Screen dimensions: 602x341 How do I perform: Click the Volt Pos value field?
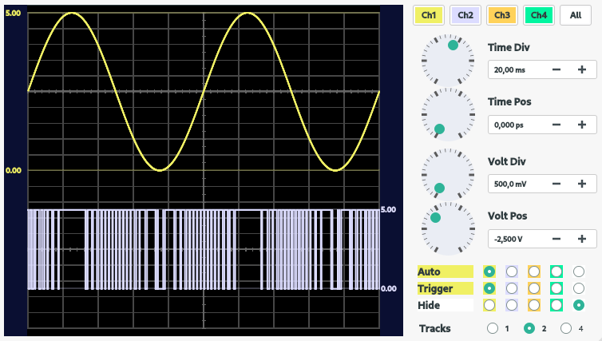516,238
